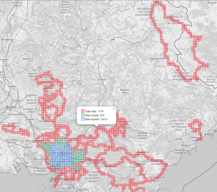
Task: Click the red Total tiles swatch
Action: pos(83,111)
